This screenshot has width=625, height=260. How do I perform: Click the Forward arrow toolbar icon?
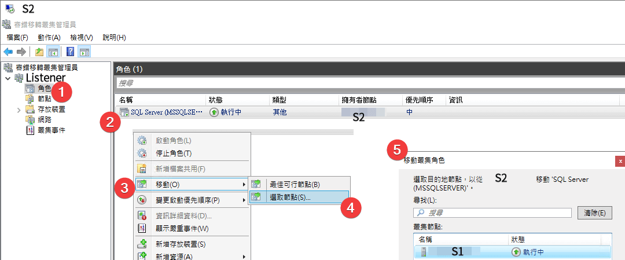(x=21, y=52)
